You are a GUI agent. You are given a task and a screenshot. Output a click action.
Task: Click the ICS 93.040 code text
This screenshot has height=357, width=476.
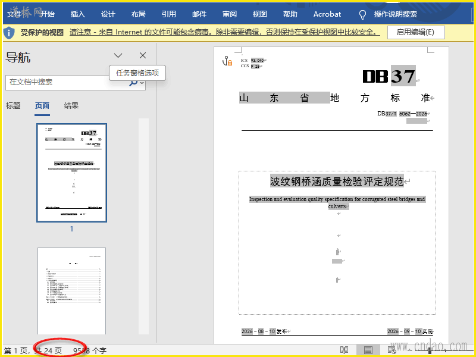[252, 61]
